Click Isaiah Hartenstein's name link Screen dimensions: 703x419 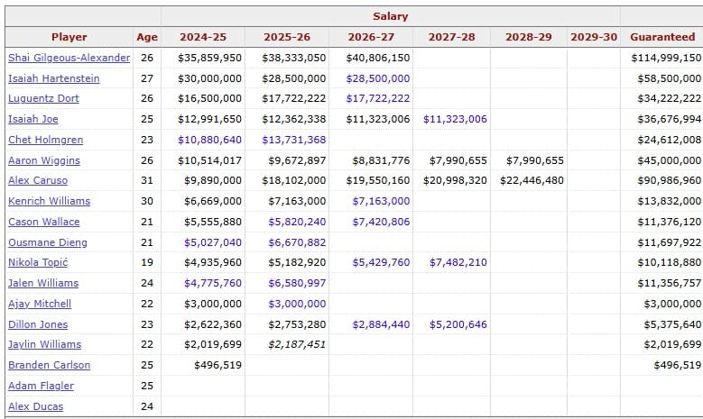(x=53, y=78)
